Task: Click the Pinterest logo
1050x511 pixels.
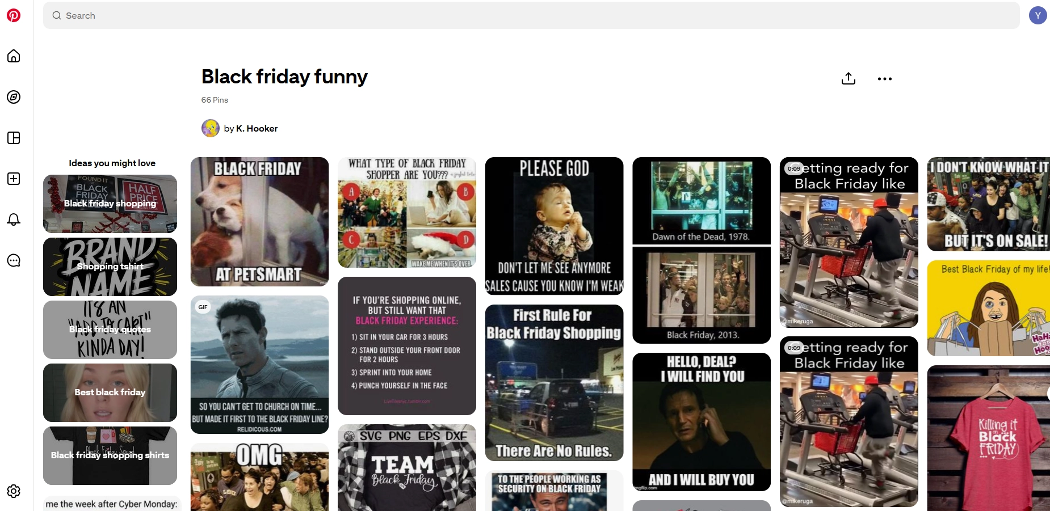Action: (14, 15)
